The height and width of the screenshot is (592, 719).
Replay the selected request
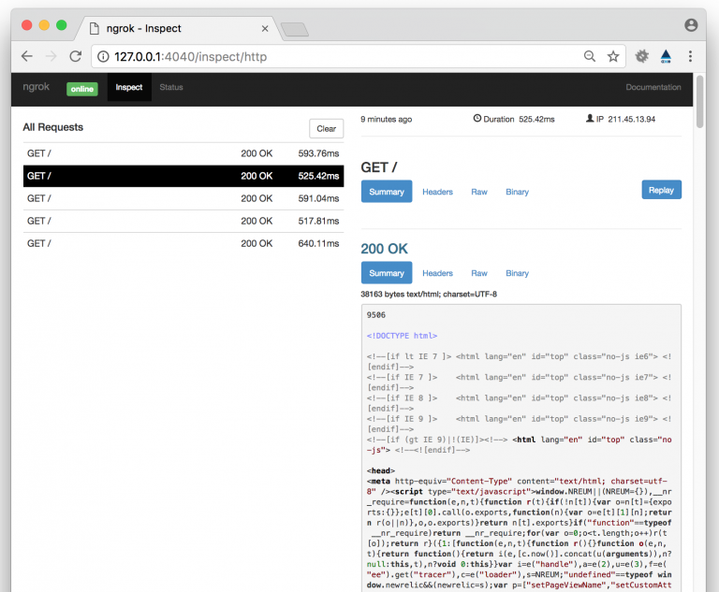coord(661,190)
